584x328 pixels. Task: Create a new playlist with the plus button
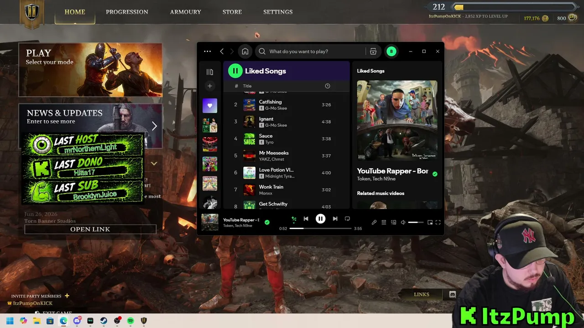pyautogui.click(x=210, y=86)
